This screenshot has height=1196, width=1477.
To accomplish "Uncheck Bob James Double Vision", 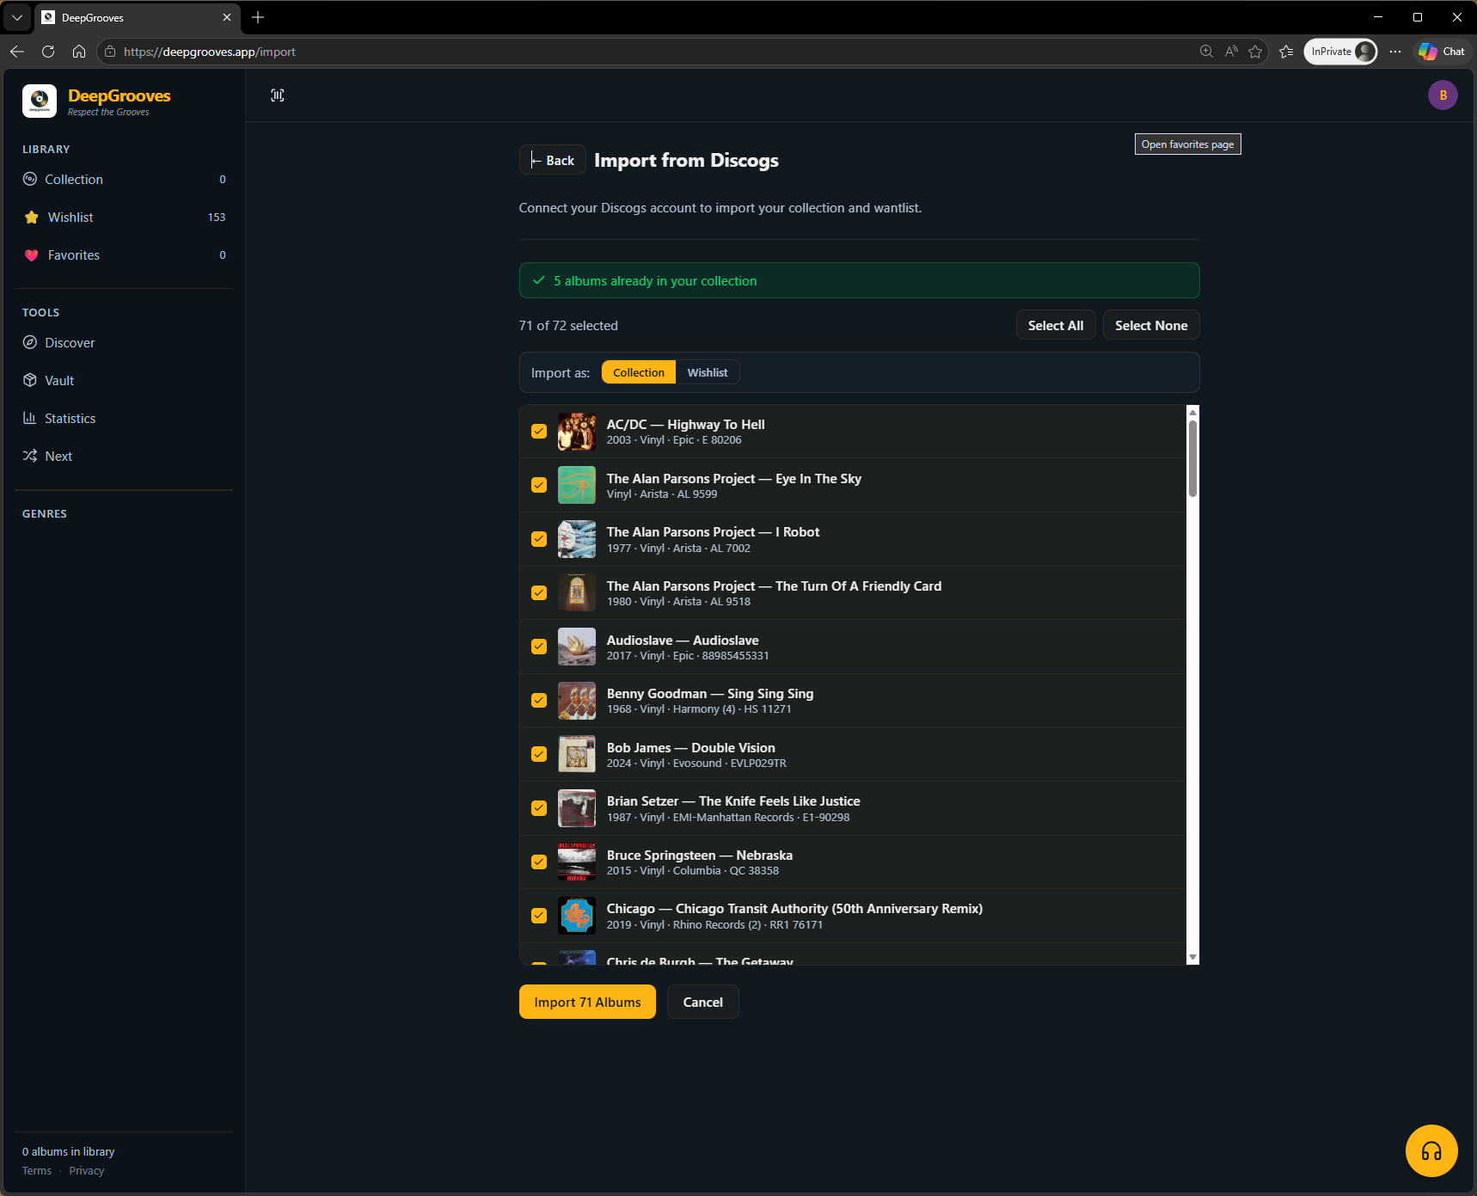I will click(539, 754).
